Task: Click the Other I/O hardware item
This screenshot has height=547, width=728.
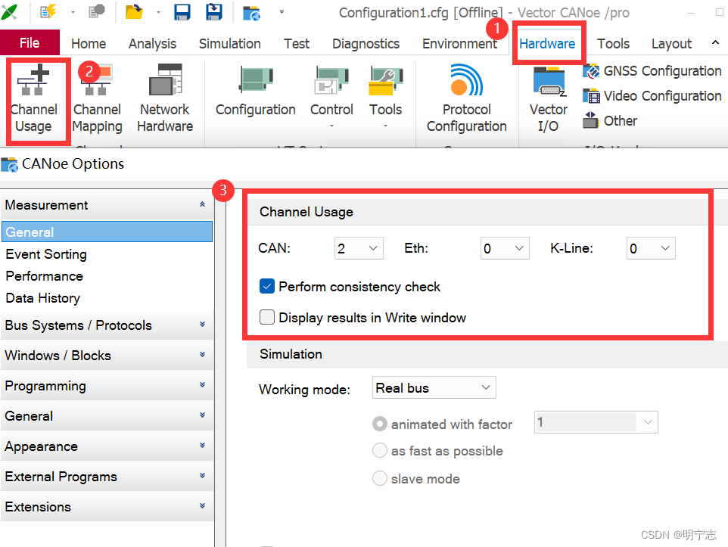Action: click(610, 121)
